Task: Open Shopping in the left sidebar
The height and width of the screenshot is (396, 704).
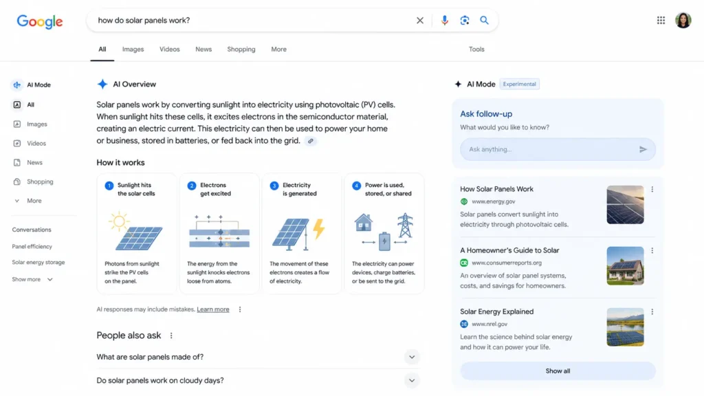Action: [33, 181]
